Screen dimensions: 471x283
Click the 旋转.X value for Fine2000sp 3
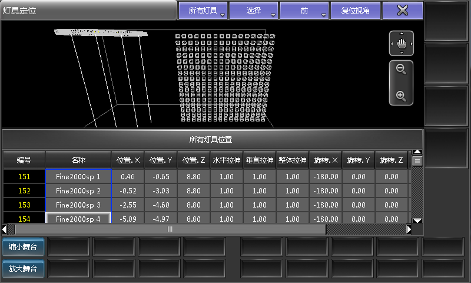(326, 205)
